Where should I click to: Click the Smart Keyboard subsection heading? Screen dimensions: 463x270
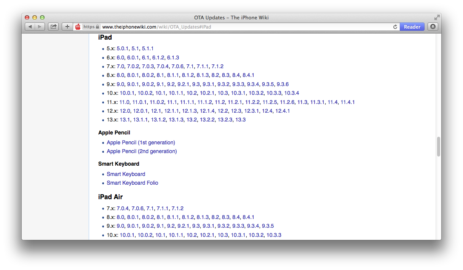pos(119,164)
